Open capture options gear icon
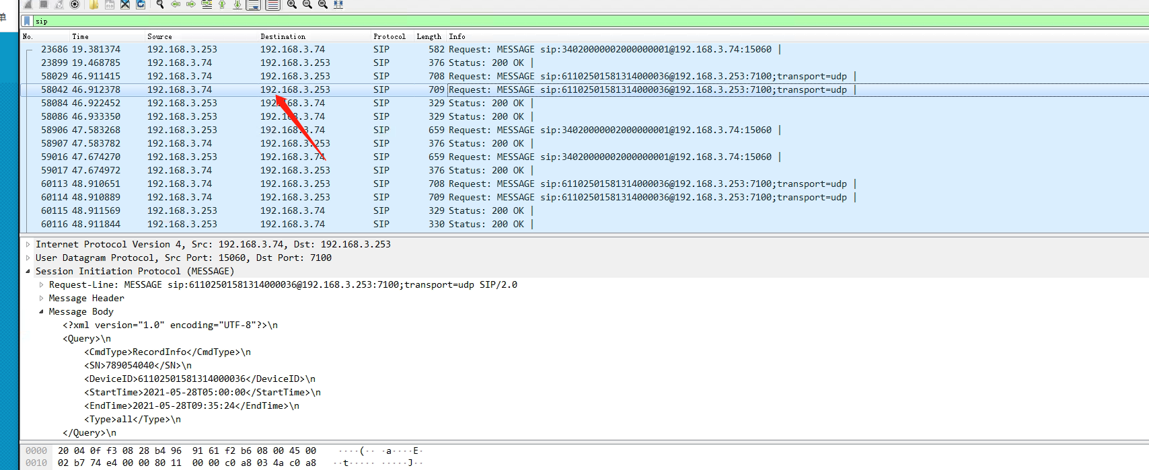1149x470 pixels. (75, 4)
